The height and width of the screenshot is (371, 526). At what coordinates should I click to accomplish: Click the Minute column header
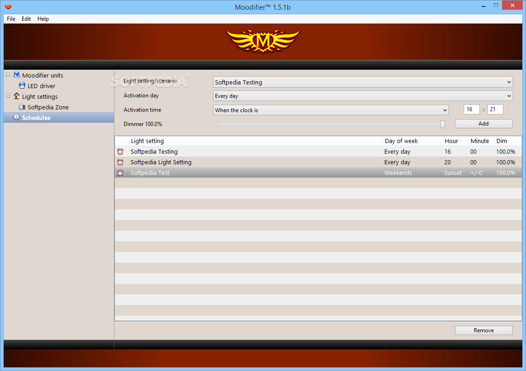click(481, 141)
